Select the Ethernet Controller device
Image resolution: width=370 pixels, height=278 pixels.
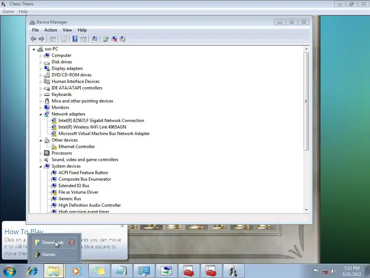(x=77, y=147)
